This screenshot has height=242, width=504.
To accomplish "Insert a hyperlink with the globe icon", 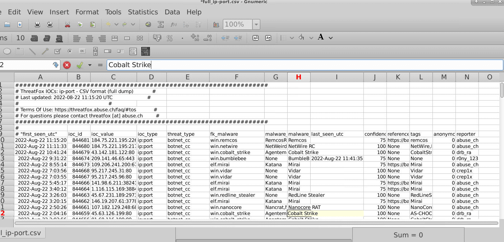I will click(x=148, y=24).
